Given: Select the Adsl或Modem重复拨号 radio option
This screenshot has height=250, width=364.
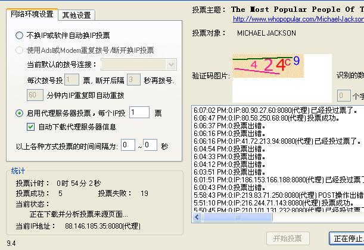Looking at the screenshot, I should (x=19, y=50).
